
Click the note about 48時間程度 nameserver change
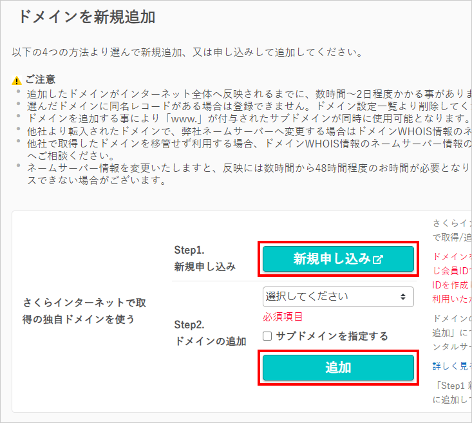pos(249,174)
